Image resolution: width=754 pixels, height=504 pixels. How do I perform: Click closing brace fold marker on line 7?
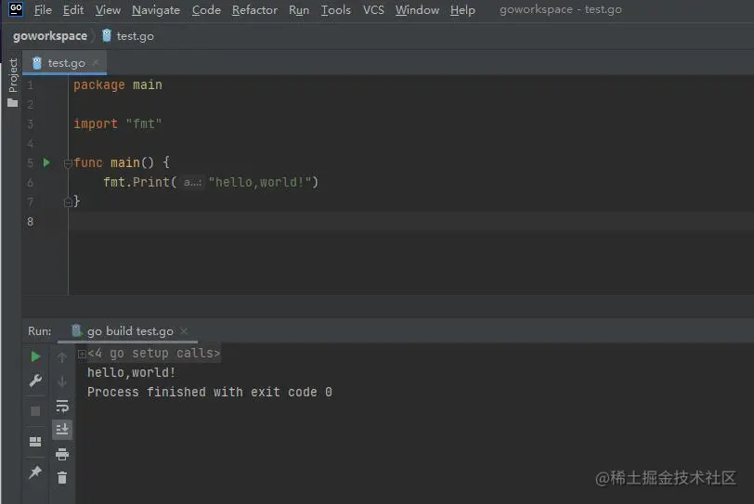[68, 201]
